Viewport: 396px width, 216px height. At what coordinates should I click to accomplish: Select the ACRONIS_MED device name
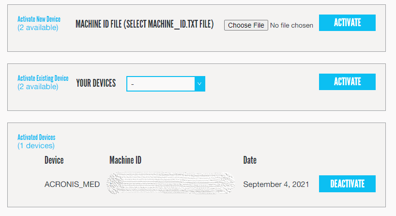(72, 185)
